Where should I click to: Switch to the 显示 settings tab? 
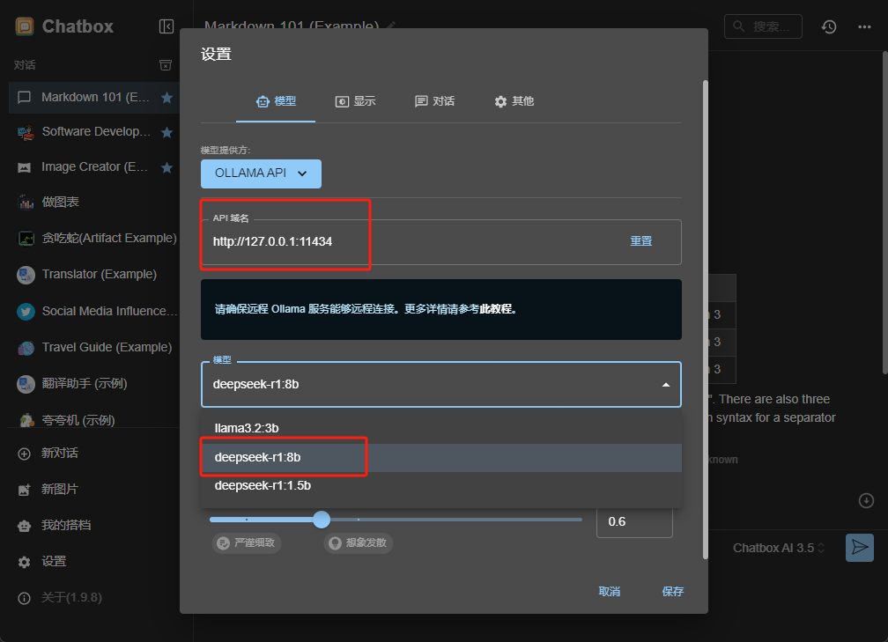[355, 101]
